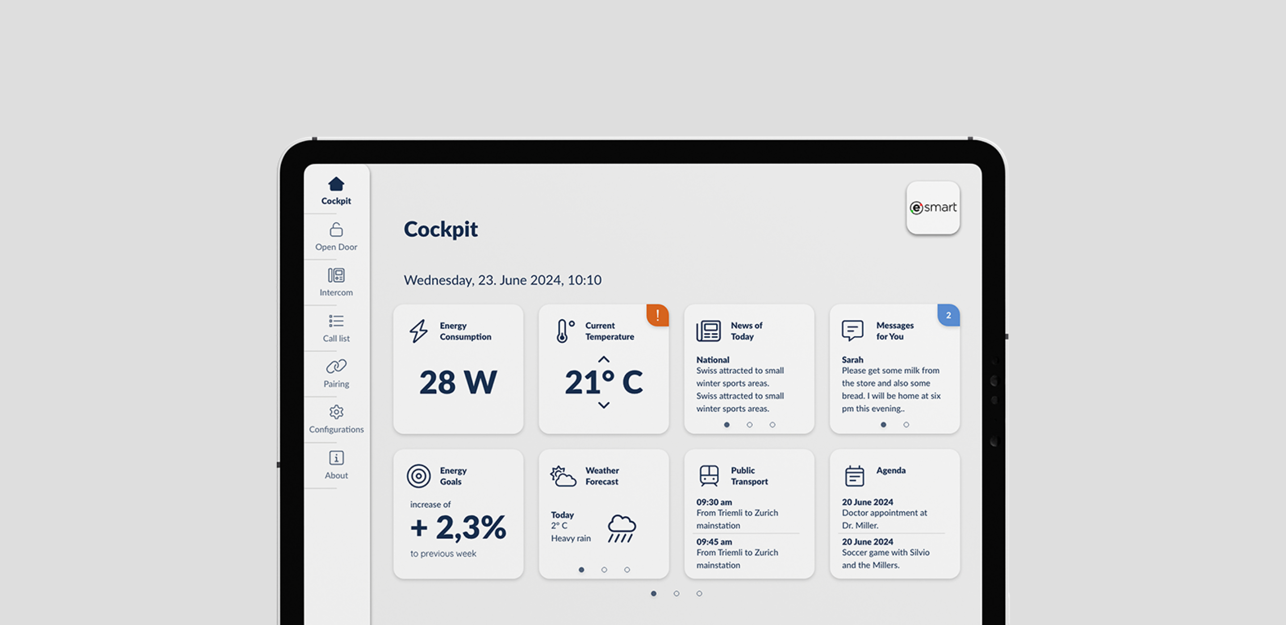
Task: Select second page dot in News of Today
Action: coord(749,425)
